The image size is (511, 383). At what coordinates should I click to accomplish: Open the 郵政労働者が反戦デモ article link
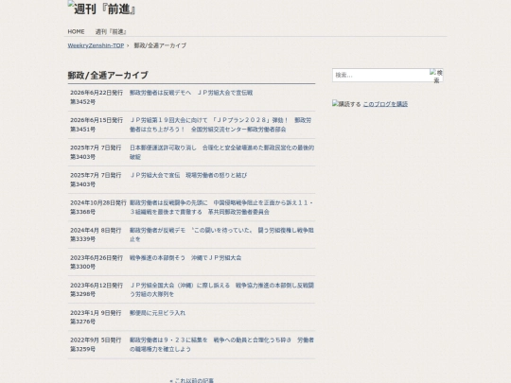[x=221, y=235]
